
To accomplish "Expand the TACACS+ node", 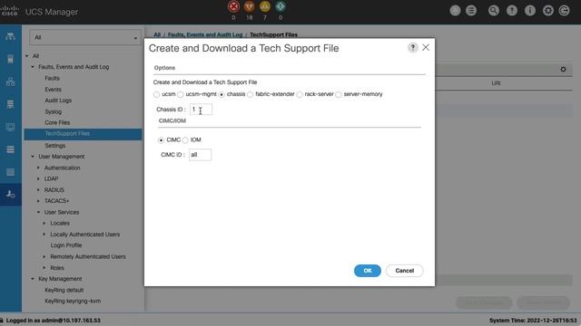I will 38,201.
